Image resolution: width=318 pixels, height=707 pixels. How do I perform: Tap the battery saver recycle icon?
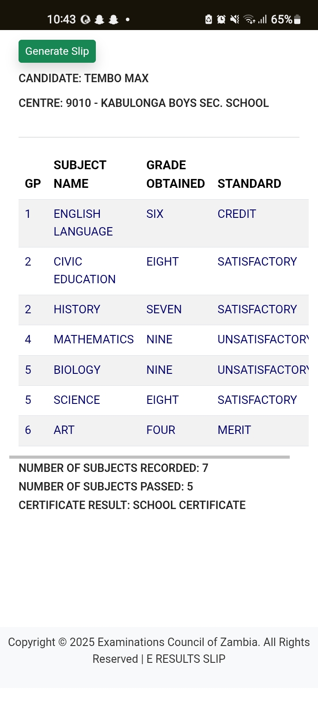pos(209,19)
